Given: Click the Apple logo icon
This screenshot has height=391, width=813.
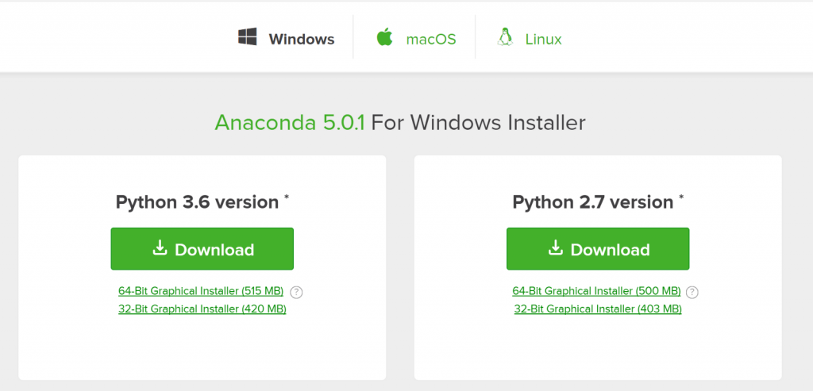Looking at the screenshot, I should pyautogui.click(x=385, y=37).
